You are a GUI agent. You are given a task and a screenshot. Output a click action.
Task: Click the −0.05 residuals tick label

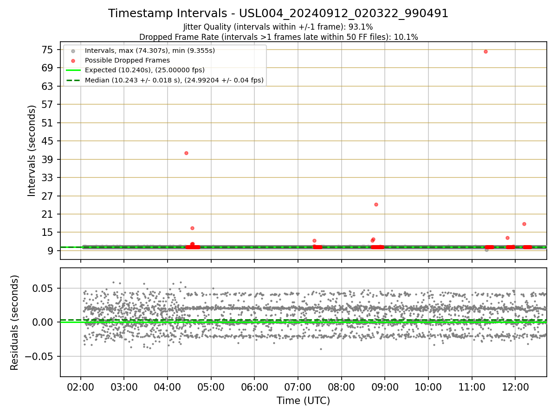pyautogui.click(x=39, y=356)
